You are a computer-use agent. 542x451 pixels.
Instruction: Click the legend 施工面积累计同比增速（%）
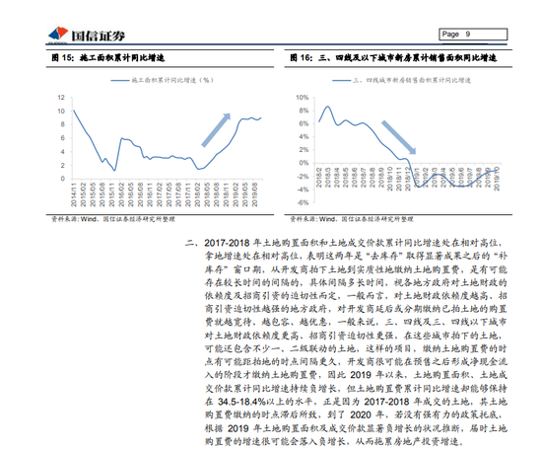pyautogui.click(x=163, y=80)
